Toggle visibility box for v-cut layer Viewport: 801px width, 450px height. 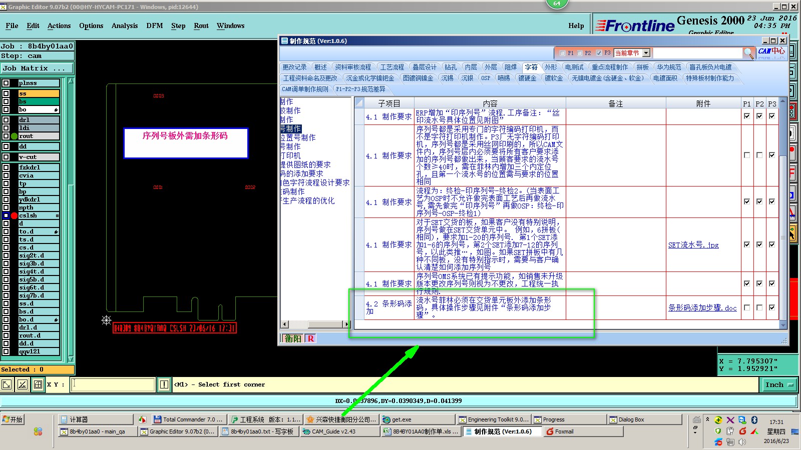click(6, 157)
